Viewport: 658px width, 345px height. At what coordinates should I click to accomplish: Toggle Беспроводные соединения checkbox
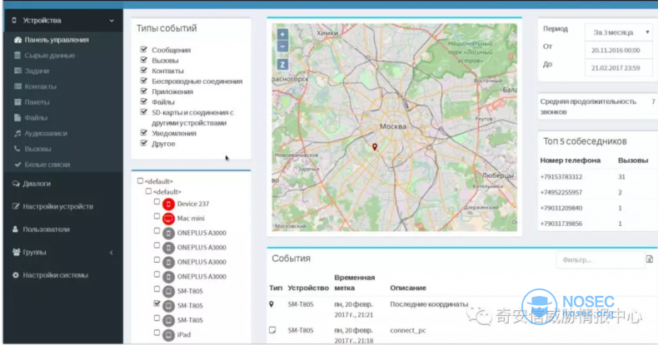point(144,81)
